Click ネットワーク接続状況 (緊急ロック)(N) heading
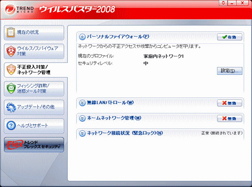The width and height of the screenshot is (252, 187). 125,133
